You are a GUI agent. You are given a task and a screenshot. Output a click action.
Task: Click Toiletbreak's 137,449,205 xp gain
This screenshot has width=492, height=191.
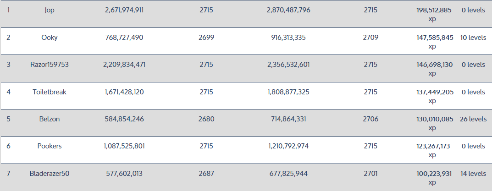[x=432, y=96]
